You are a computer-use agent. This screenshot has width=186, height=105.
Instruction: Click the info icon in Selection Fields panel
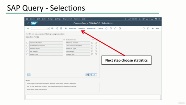pyautogui.click(x=29, y=75)
